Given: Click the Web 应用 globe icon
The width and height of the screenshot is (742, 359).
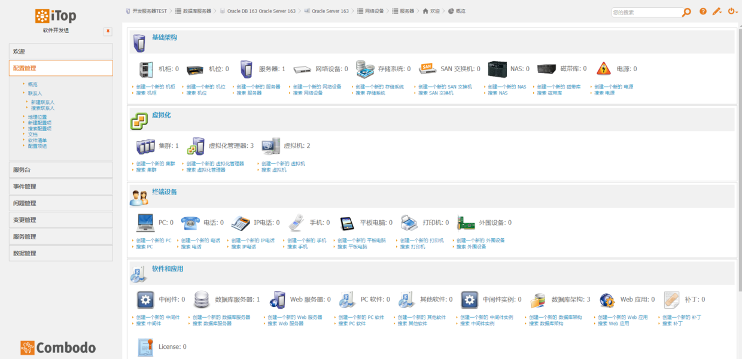Looking at the screenshot, I should [607, 299].
